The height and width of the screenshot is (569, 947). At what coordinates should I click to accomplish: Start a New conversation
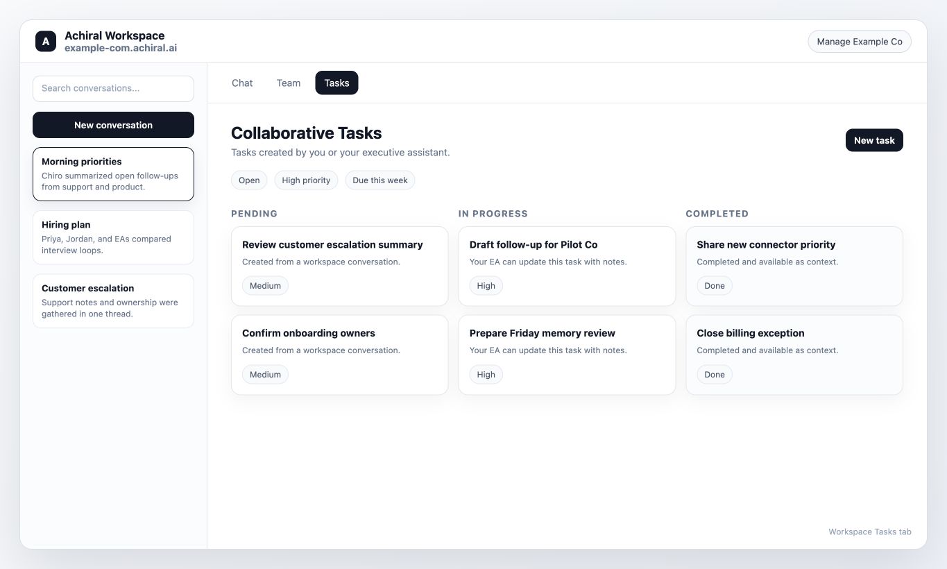click(113, 125)
